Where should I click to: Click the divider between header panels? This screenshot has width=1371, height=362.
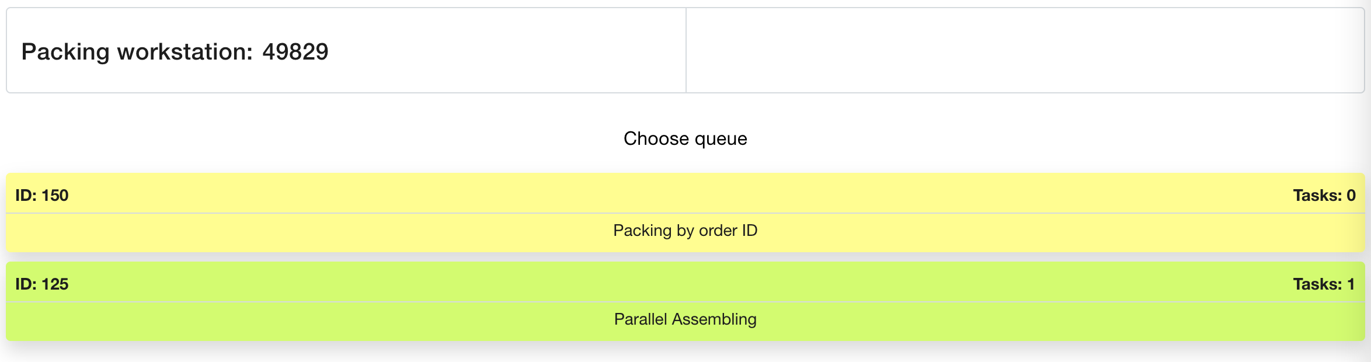pyautogui.click(x=686, y=50)
